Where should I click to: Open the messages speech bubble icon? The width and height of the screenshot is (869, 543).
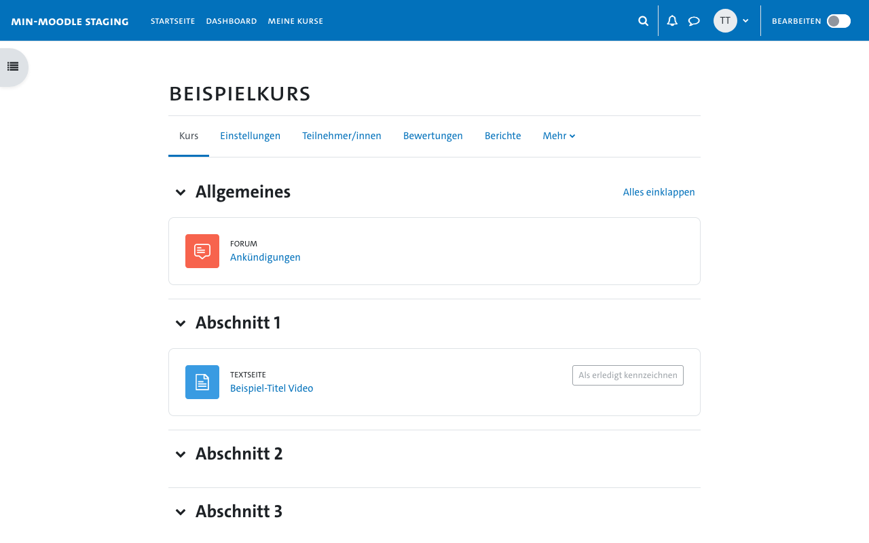point(694,21)
